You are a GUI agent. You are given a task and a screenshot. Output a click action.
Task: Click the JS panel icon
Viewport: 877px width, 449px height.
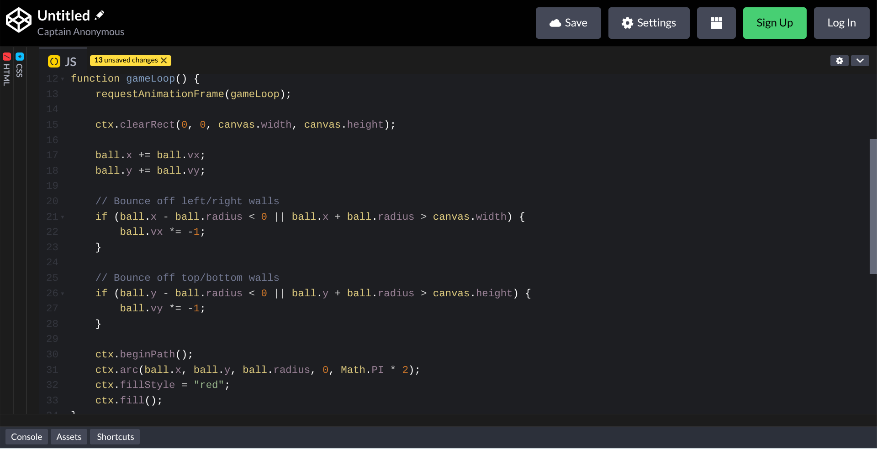[x=54, y=61]
